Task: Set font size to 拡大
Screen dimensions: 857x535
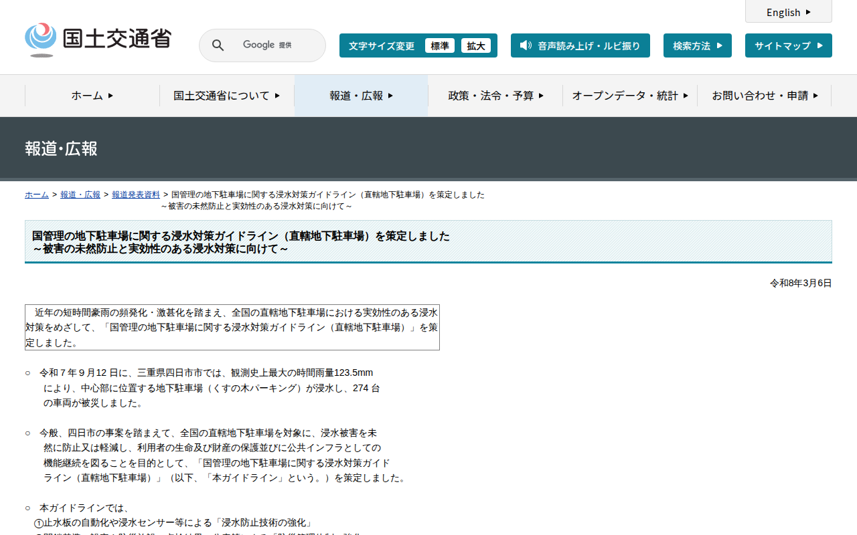Action: coord(476,45)
